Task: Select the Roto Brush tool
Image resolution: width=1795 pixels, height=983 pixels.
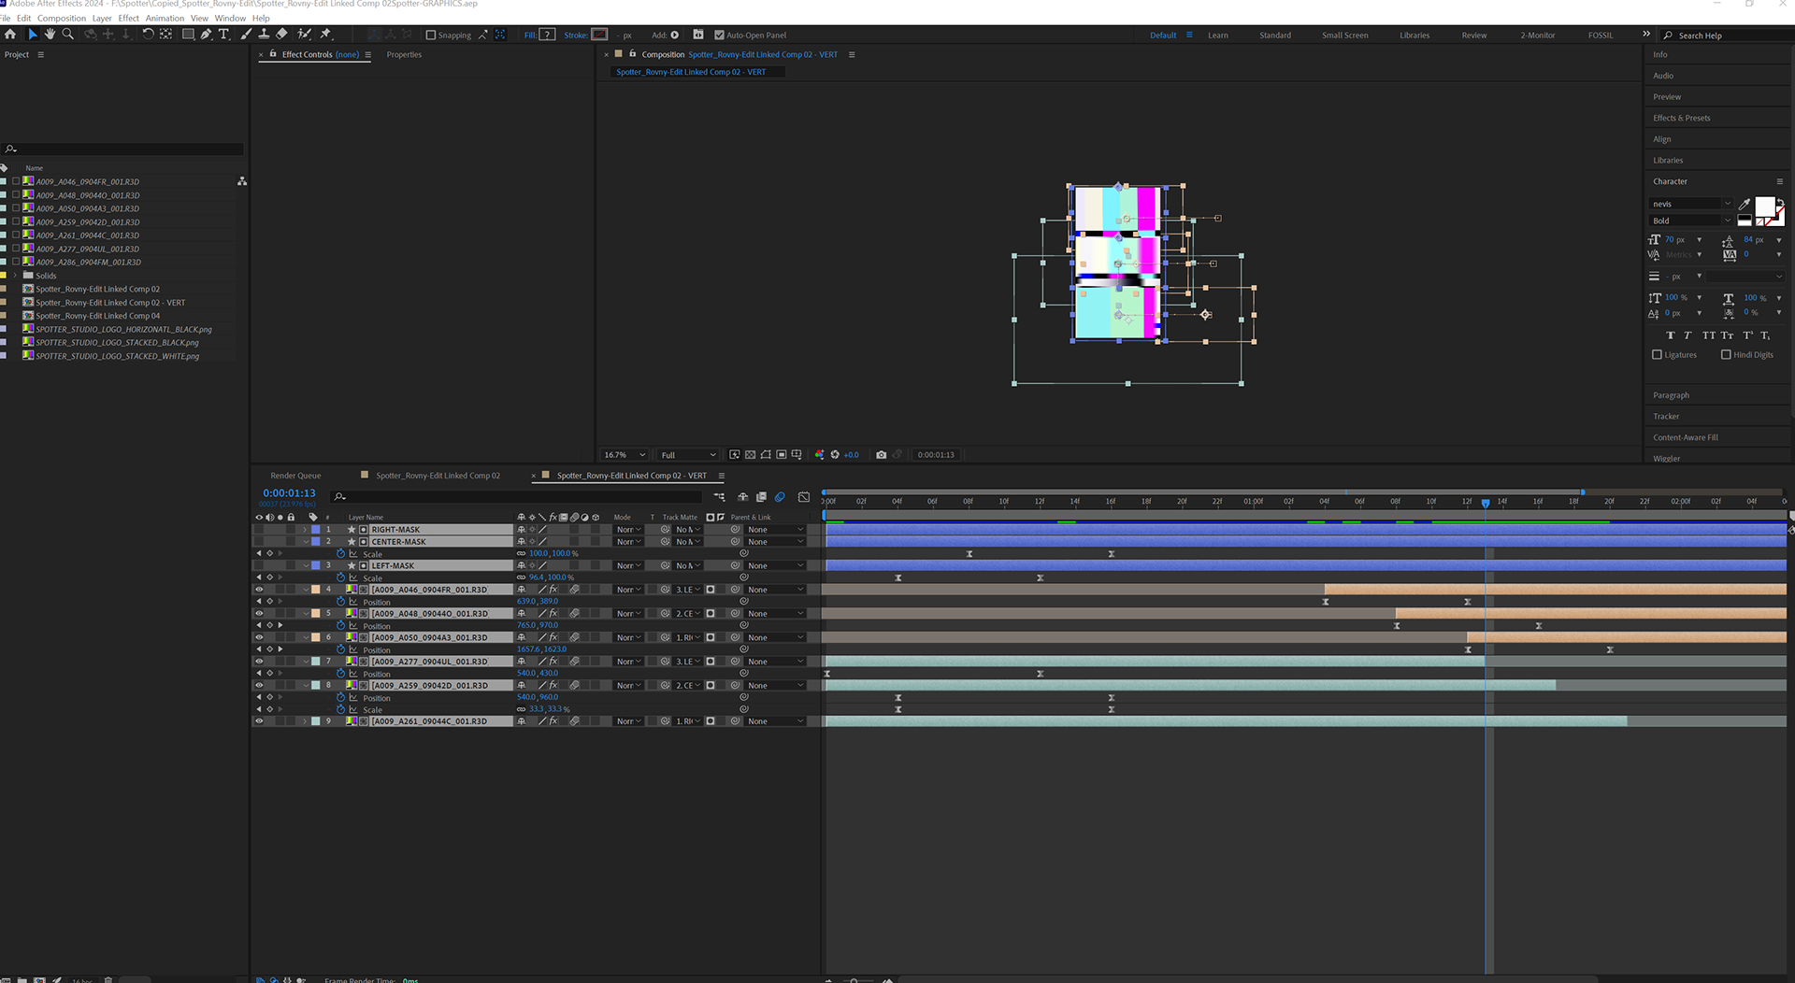Action: [x=304, y=35]
